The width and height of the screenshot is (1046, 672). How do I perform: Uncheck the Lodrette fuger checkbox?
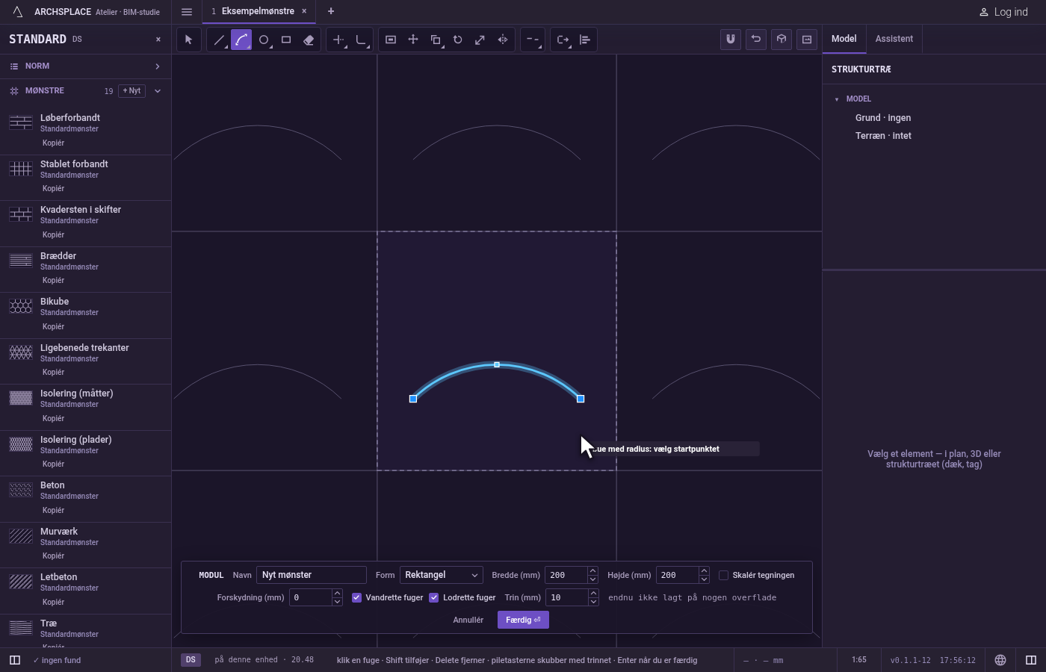click(x=433, y=597)
